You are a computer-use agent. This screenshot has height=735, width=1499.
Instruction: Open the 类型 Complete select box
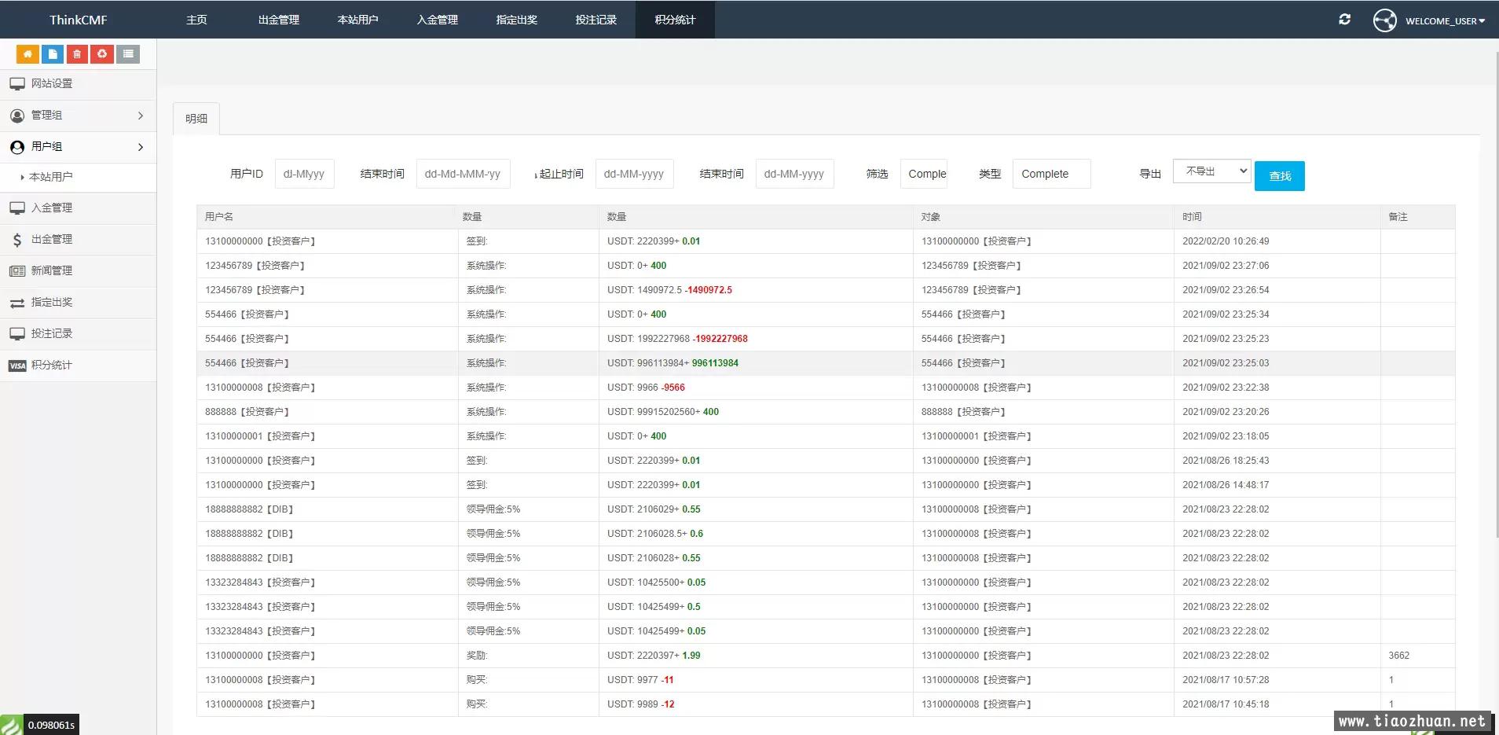(1051, 174)
